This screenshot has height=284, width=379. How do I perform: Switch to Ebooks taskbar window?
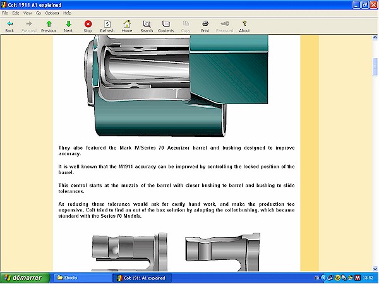click(x=82, y=278)
